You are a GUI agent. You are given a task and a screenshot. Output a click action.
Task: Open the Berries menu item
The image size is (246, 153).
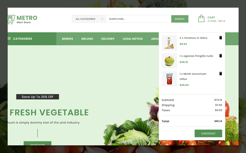[x=68, y=39]
